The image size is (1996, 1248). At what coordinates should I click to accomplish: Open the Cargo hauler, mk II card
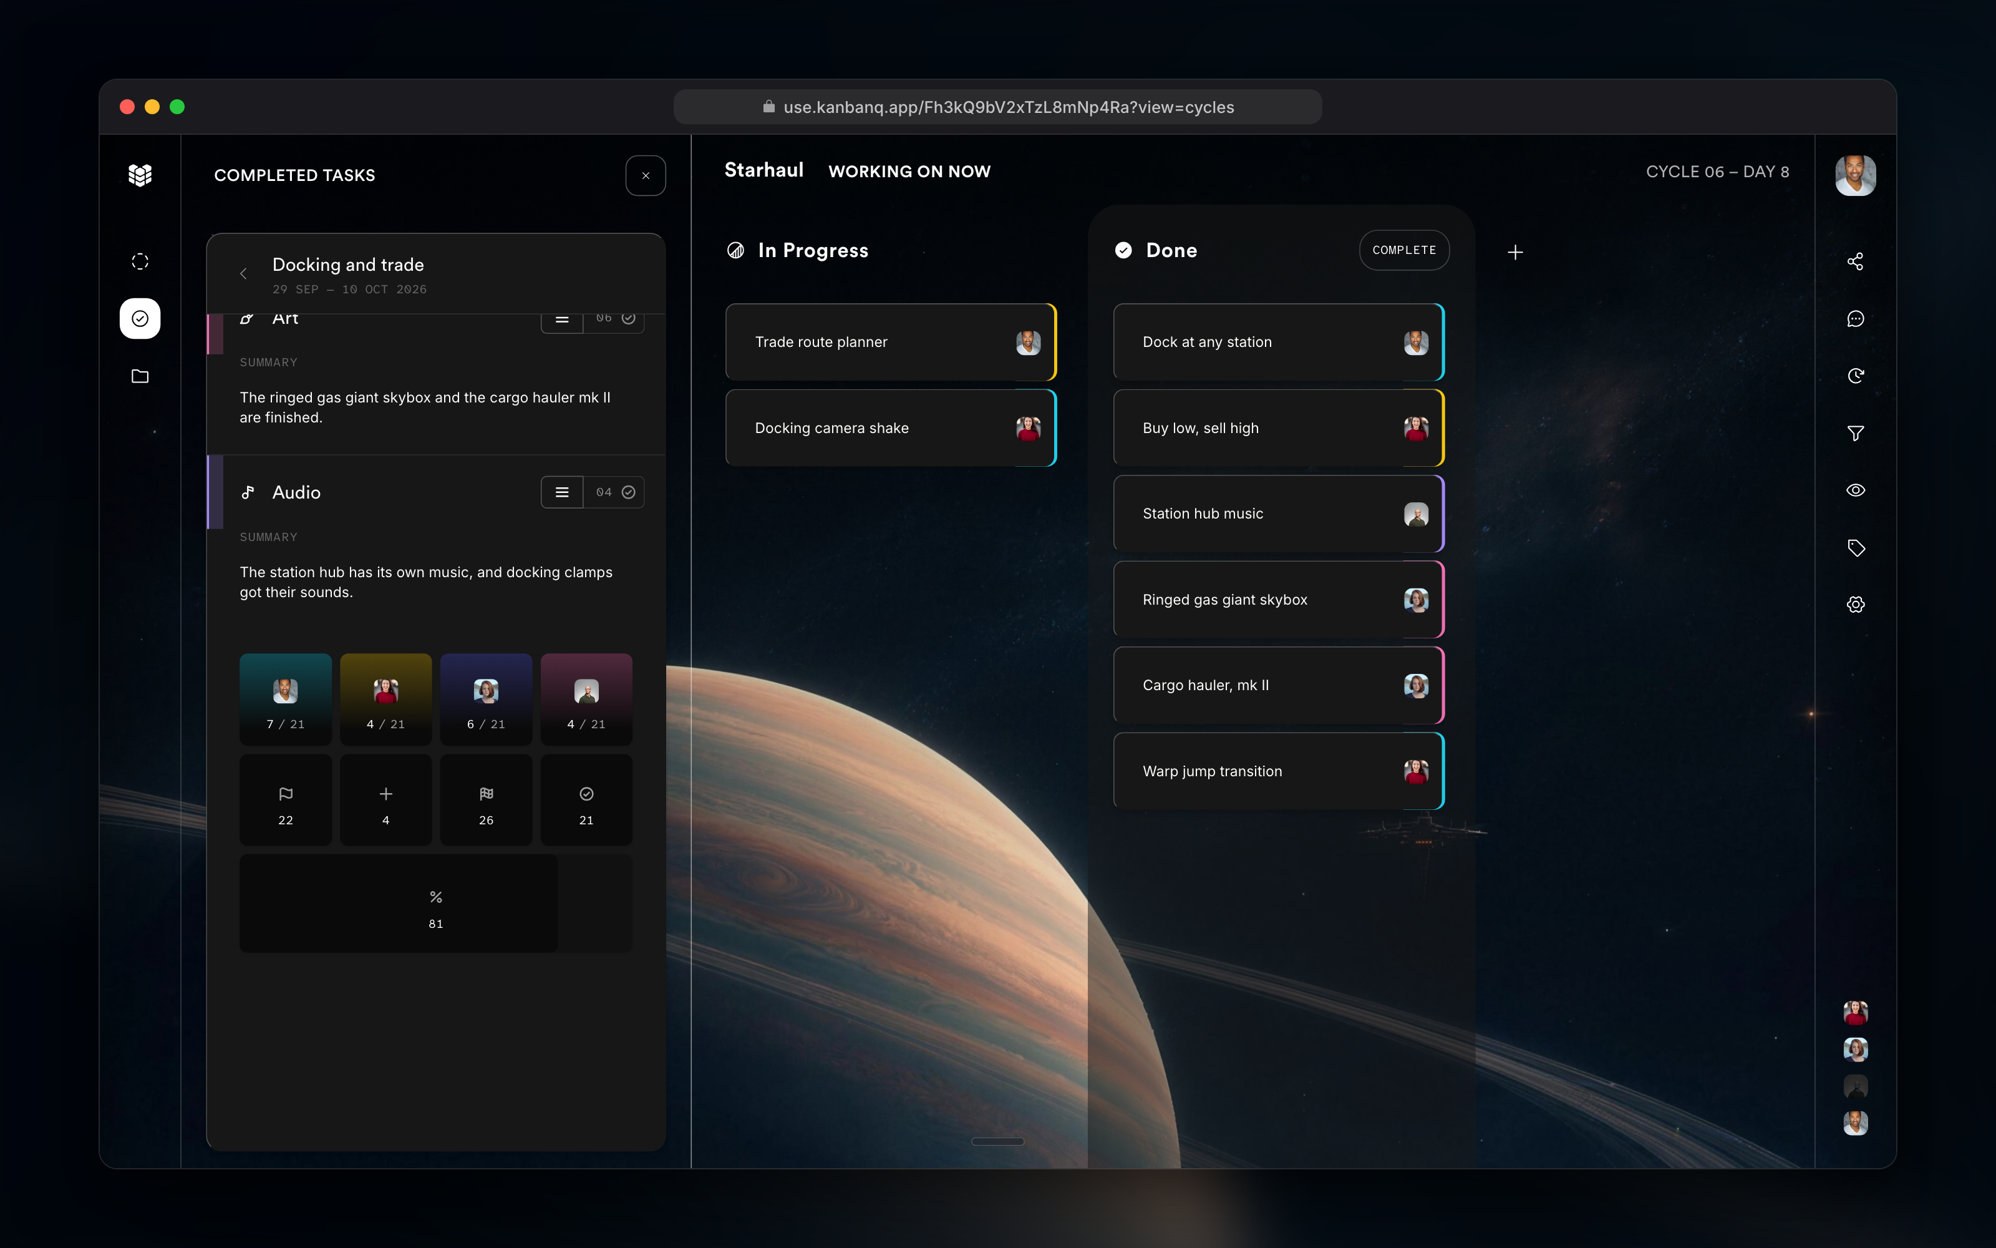coord(1279,686)
